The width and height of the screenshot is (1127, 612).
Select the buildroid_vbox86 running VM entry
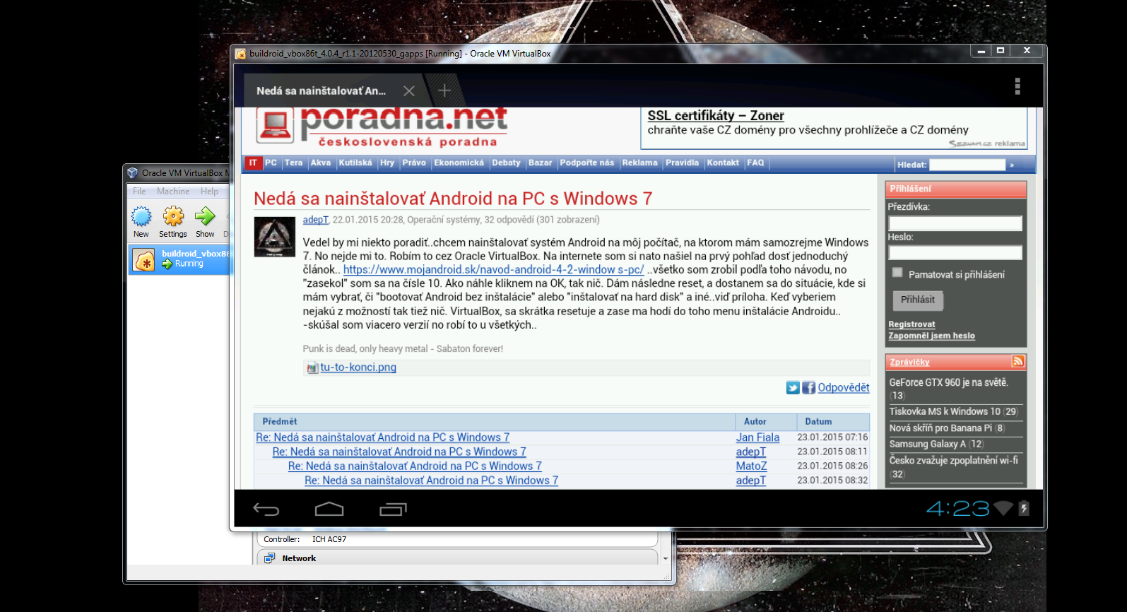(179, 259)
